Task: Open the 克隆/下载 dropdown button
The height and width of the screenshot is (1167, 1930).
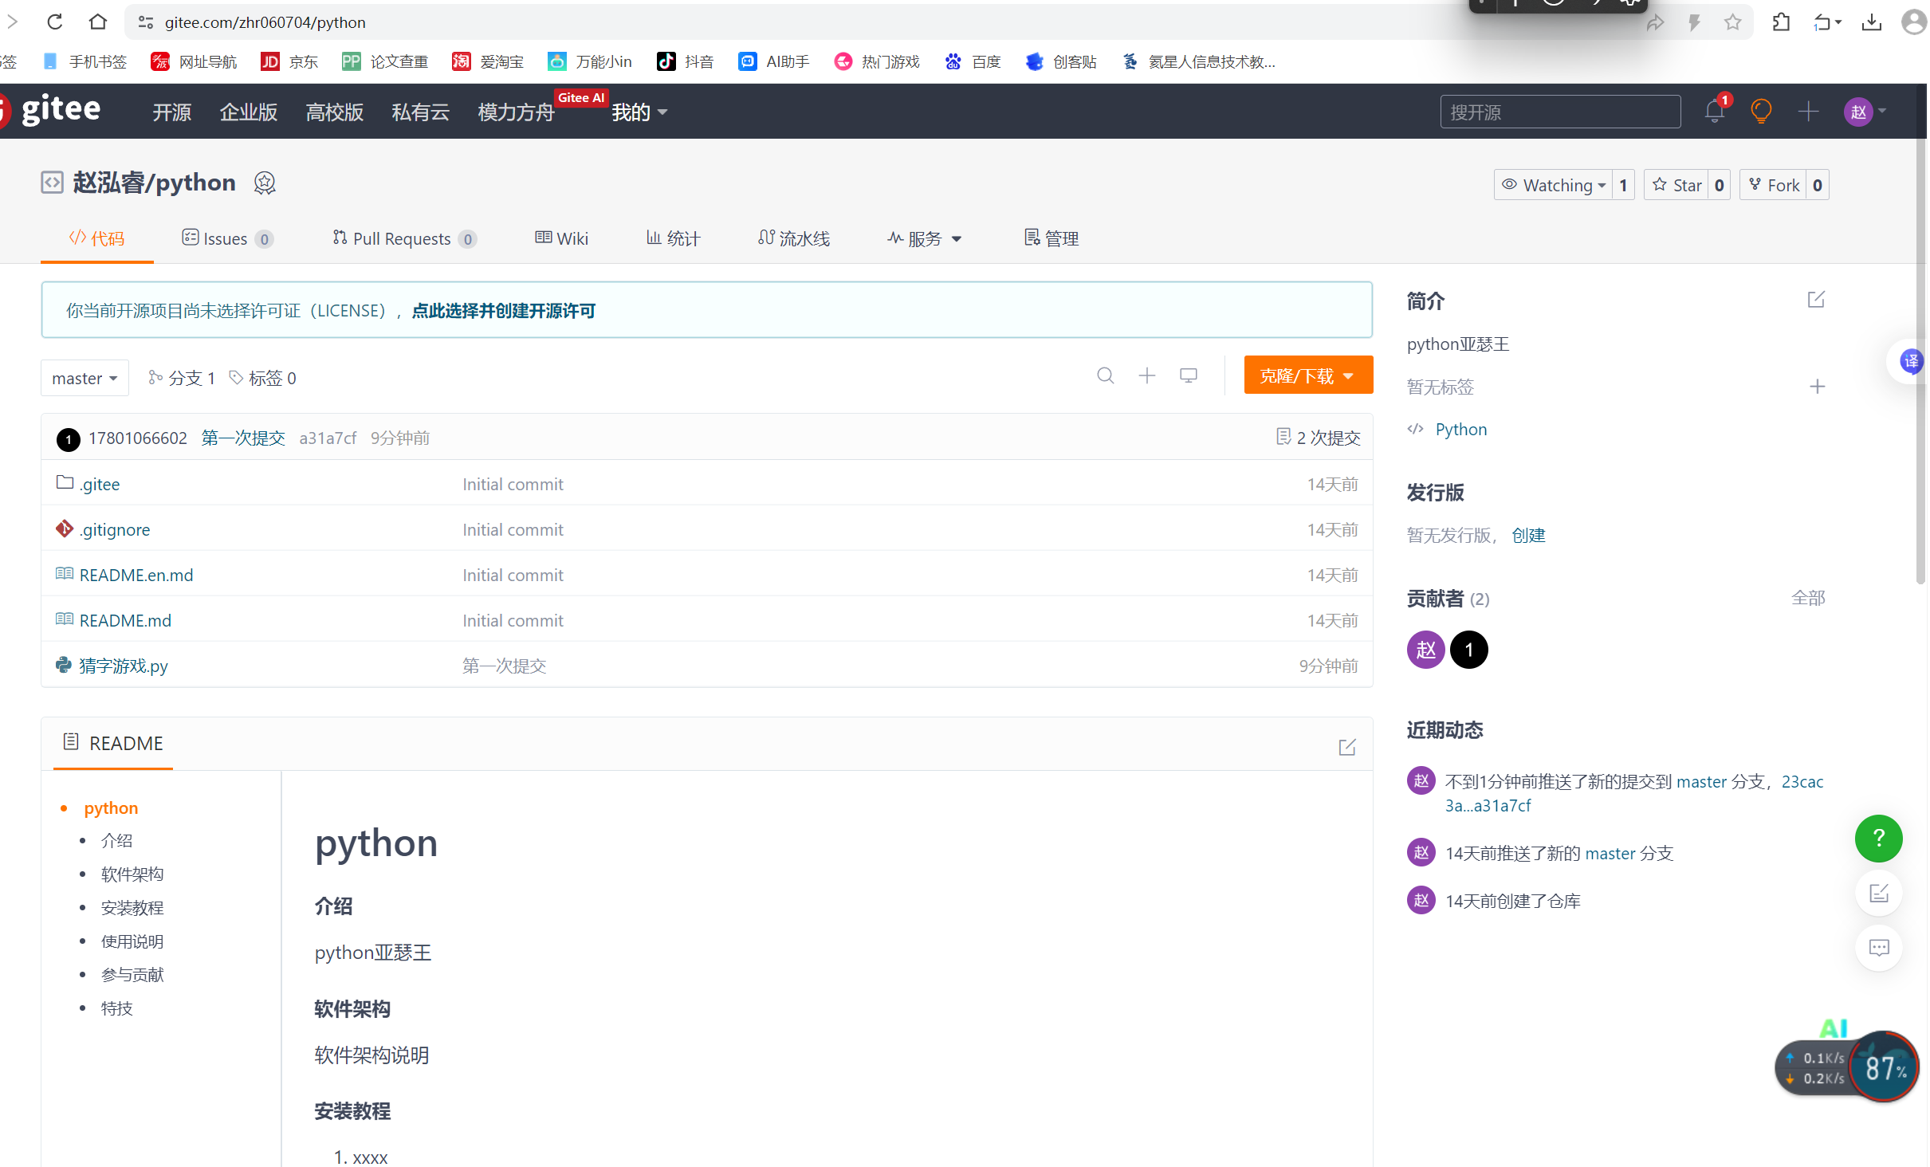Action: click(1307, 375)
